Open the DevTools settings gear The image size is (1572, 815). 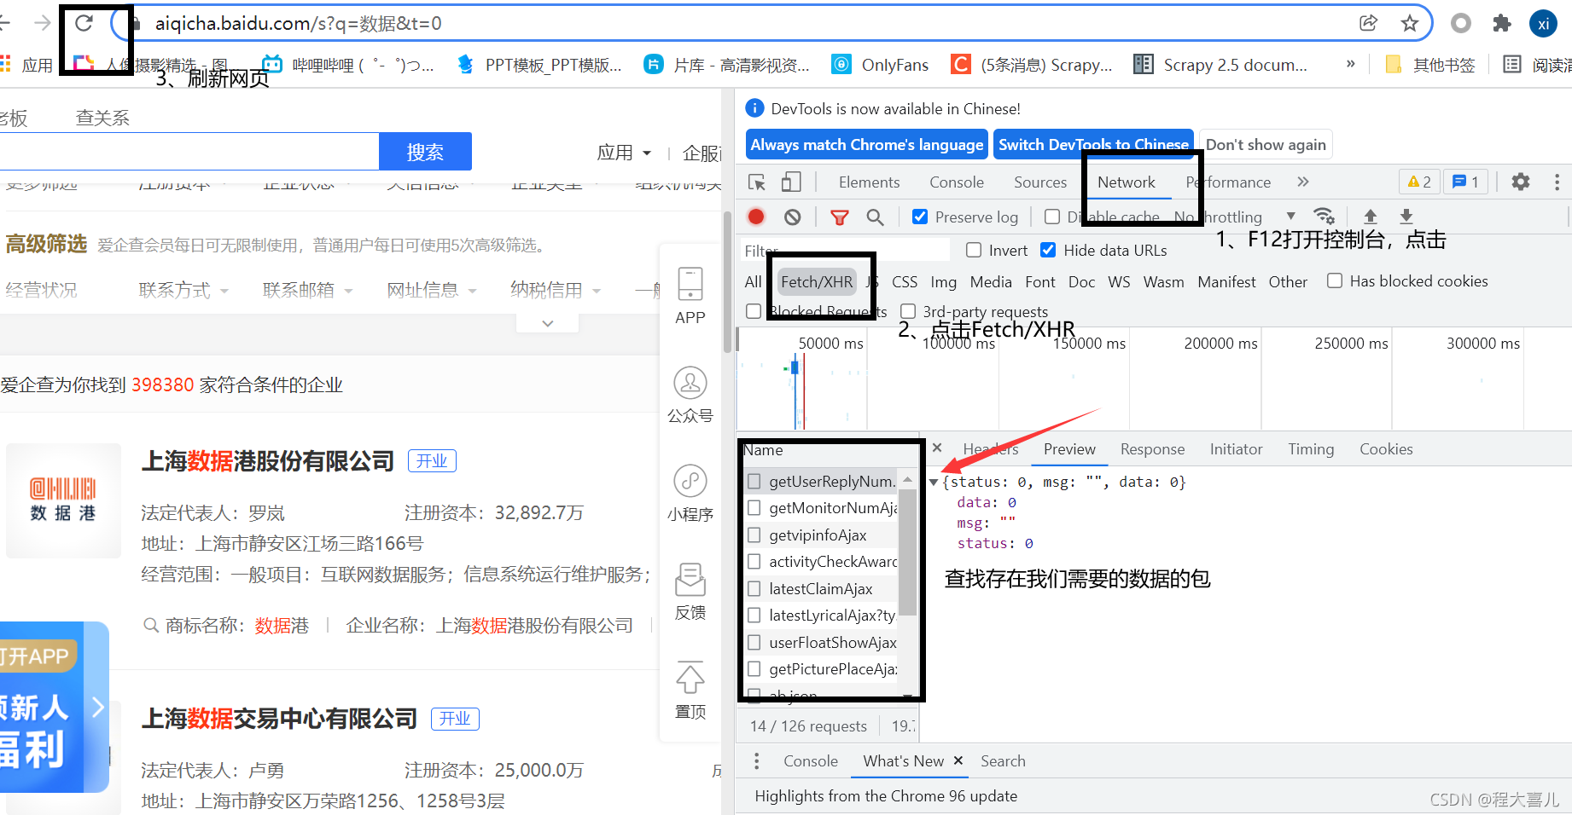(x=1521, y=182)
